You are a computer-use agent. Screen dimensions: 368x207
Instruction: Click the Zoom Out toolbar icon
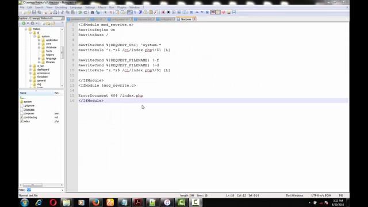pos(110,12)
